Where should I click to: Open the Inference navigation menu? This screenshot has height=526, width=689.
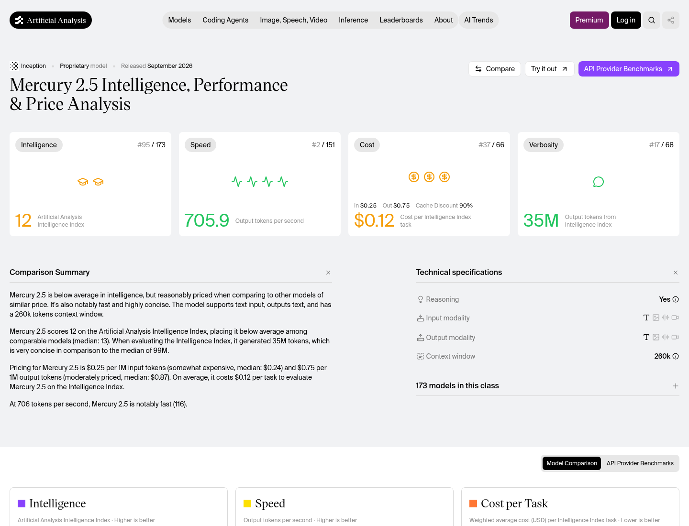tap(354, 20)
